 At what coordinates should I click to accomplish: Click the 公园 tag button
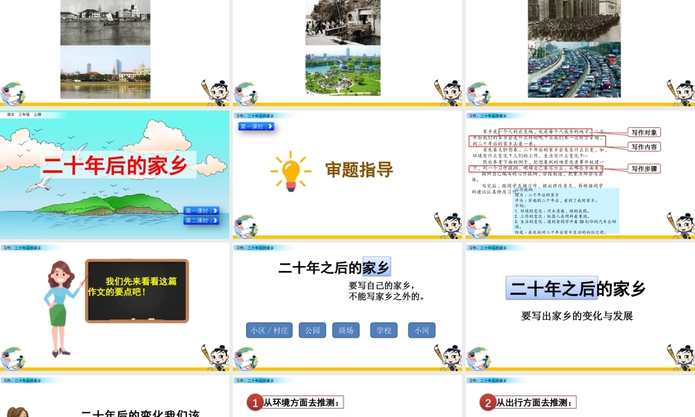pyautogui.click(x=311, y=330)
